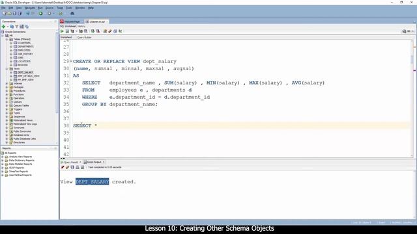Select All Reports in Reports panel
This screenshot has height=234, width=417.
tap(10, 153)
